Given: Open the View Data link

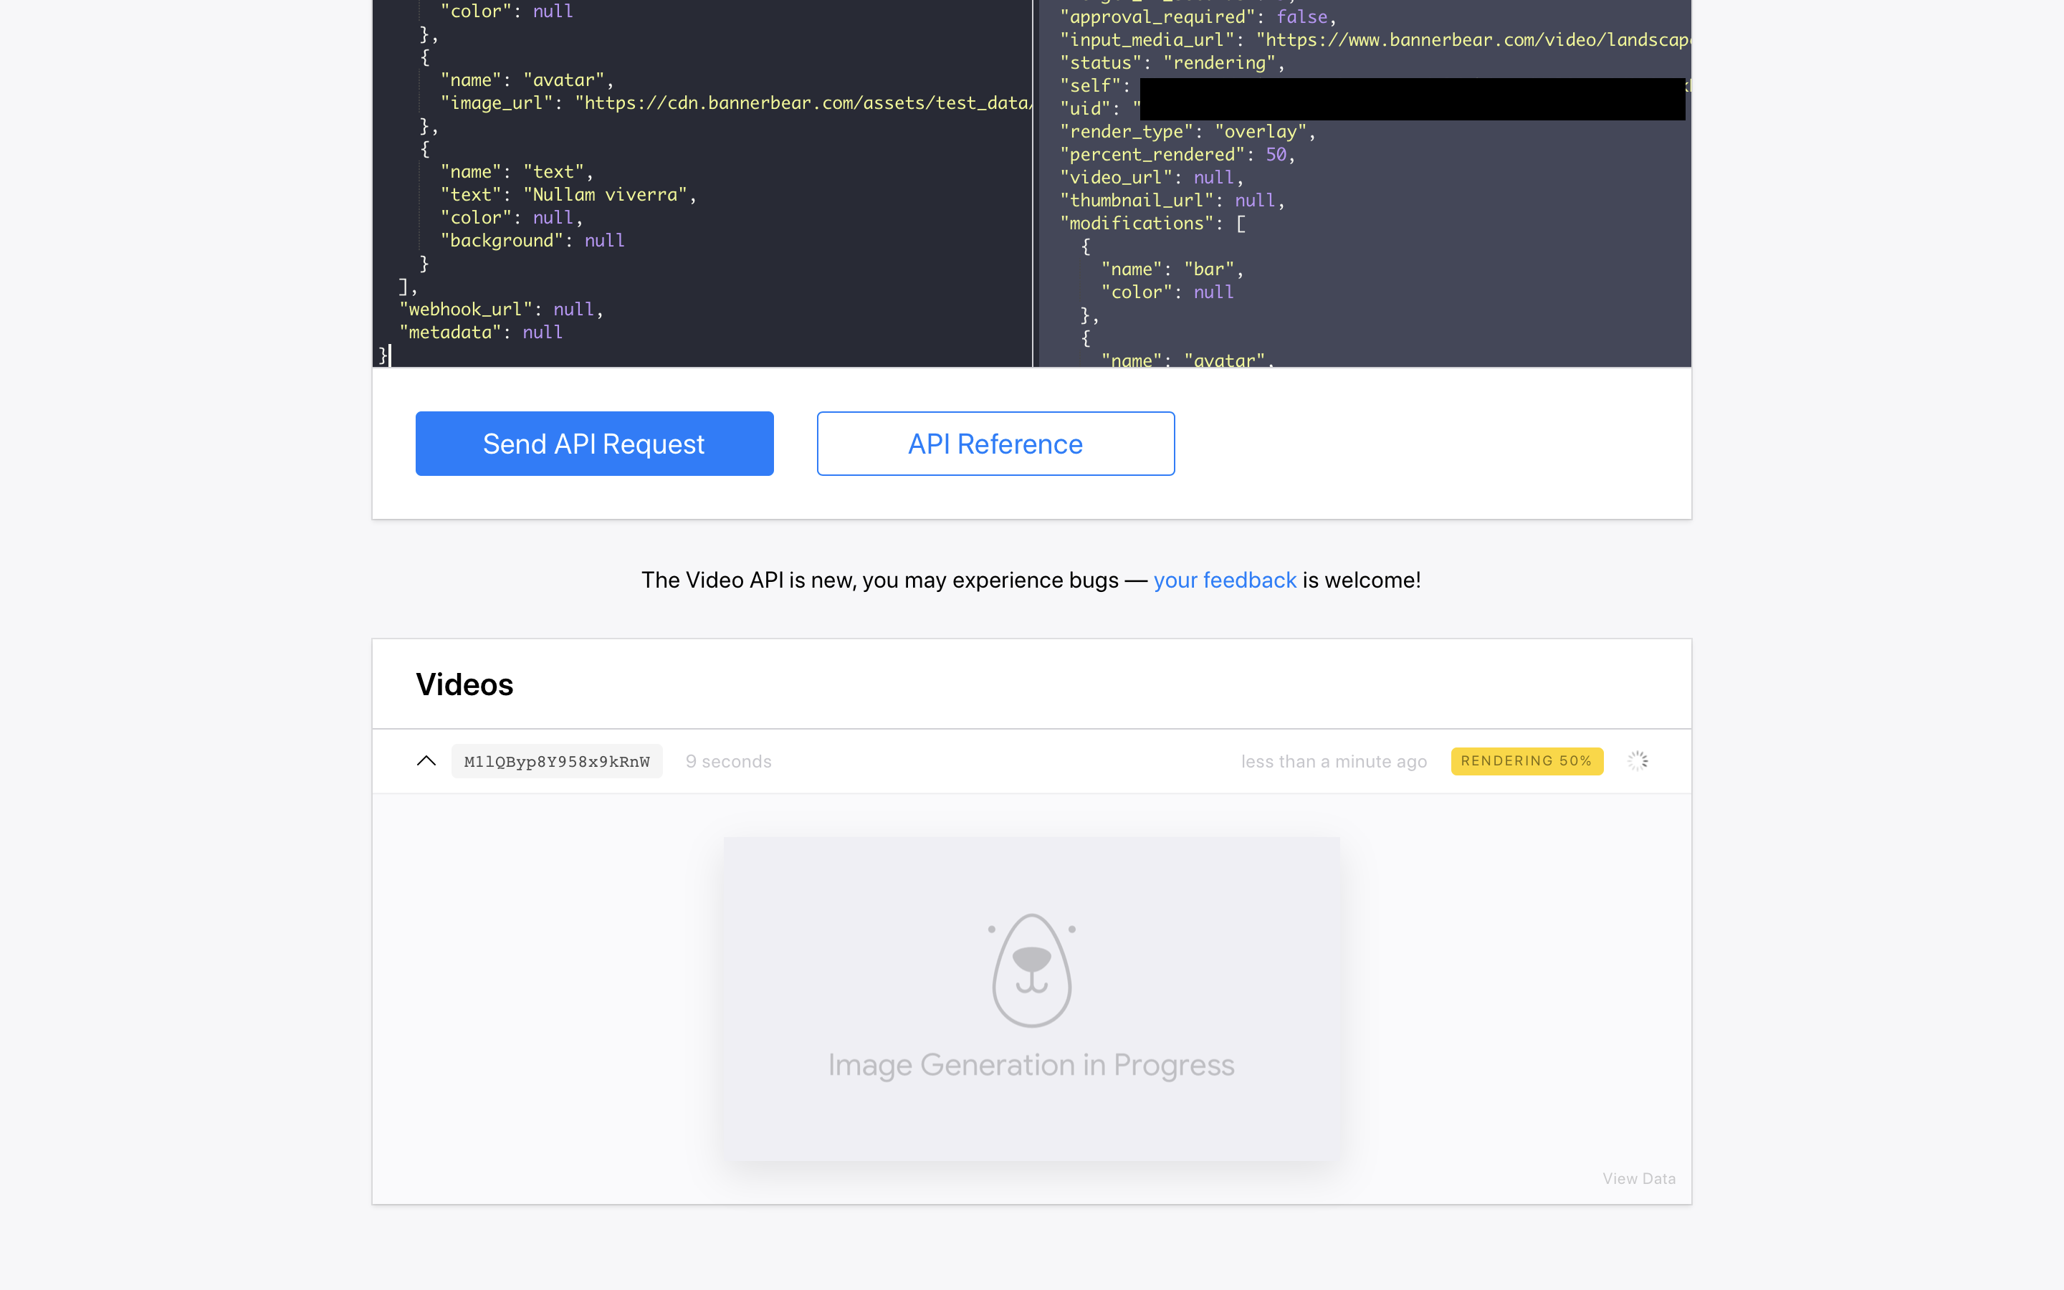Looking at the screenshot, I should click(x=1638, y=1178).
